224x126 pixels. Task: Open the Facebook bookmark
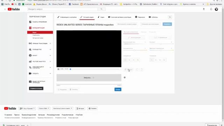click(x=74, y=4)
